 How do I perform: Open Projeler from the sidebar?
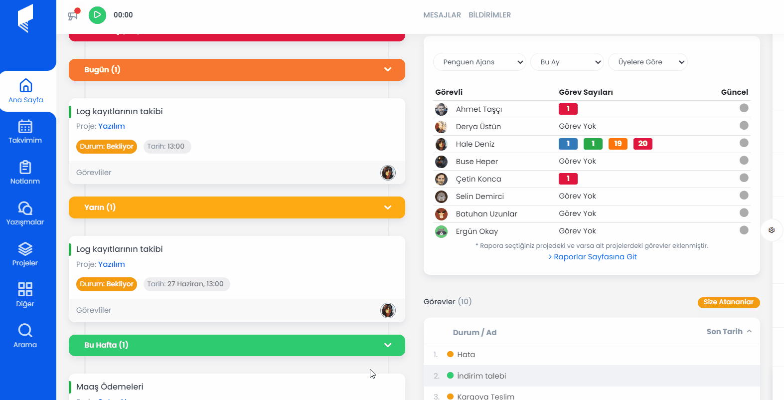pos(25,254)
